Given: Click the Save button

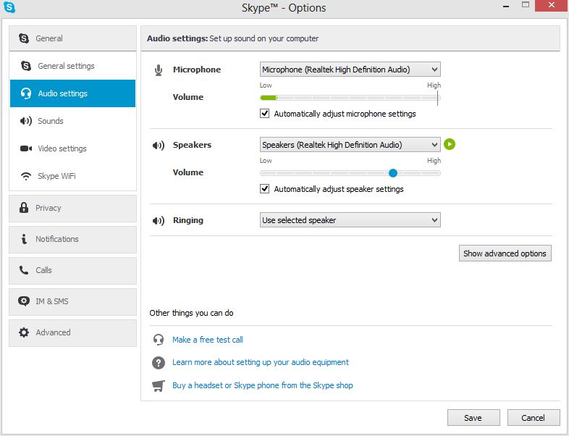Looking at the screenshot, I should (x=473, y=418).
